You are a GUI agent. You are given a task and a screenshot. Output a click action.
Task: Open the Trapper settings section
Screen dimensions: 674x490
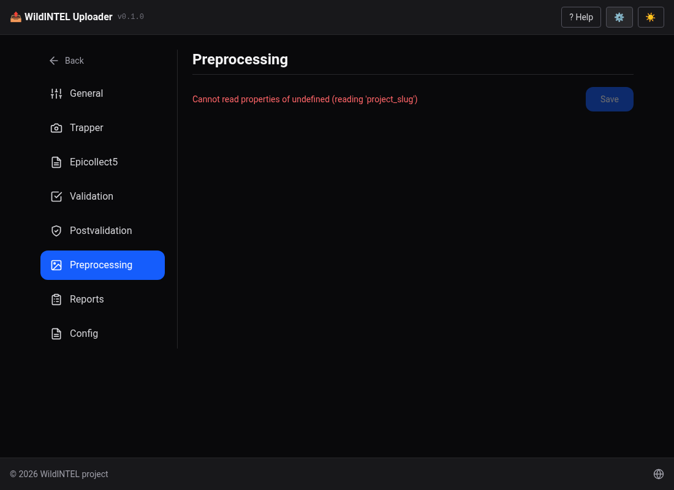click(102, 127)
